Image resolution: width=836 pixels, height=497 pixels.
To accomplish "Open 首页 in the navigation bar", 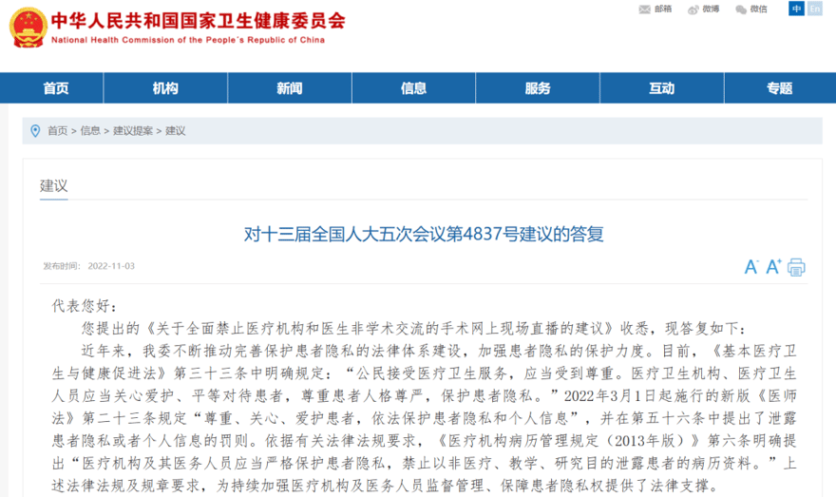I will 56,88.
